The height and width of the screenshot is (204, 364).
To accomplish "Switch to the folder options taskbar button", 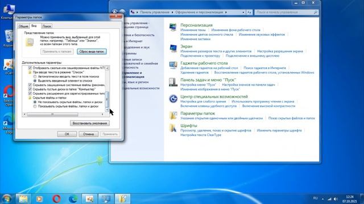I will [x=122, y=199].
